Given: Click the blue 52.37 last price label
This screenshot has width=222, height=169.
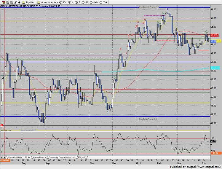Looking at the screenshot, I should pyautogui.click(x=213, y=41).
